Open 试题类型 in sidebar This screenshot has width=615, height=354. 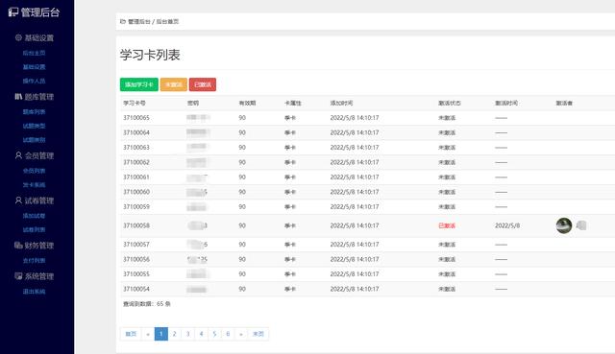point(35,126)
